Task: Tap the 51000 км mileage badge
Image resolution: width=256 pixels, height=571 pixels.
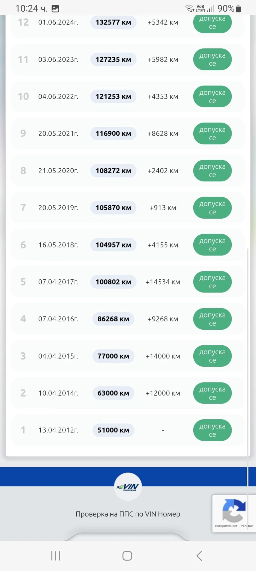Action: point(113,430)
